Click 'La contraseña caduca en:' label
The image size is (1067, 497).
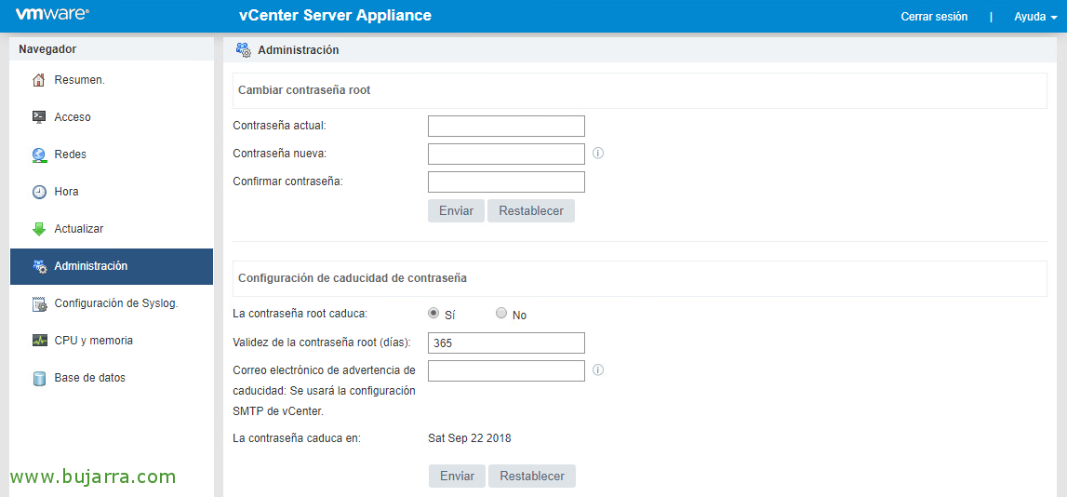(x=297, y=437)
